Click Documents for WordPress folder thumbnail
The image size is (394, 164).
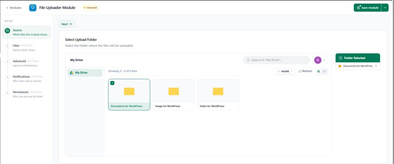[129, 91]
